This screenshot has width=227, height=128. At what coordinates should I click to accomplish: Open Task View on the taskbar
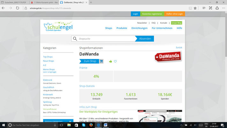(x=61, y=125)
